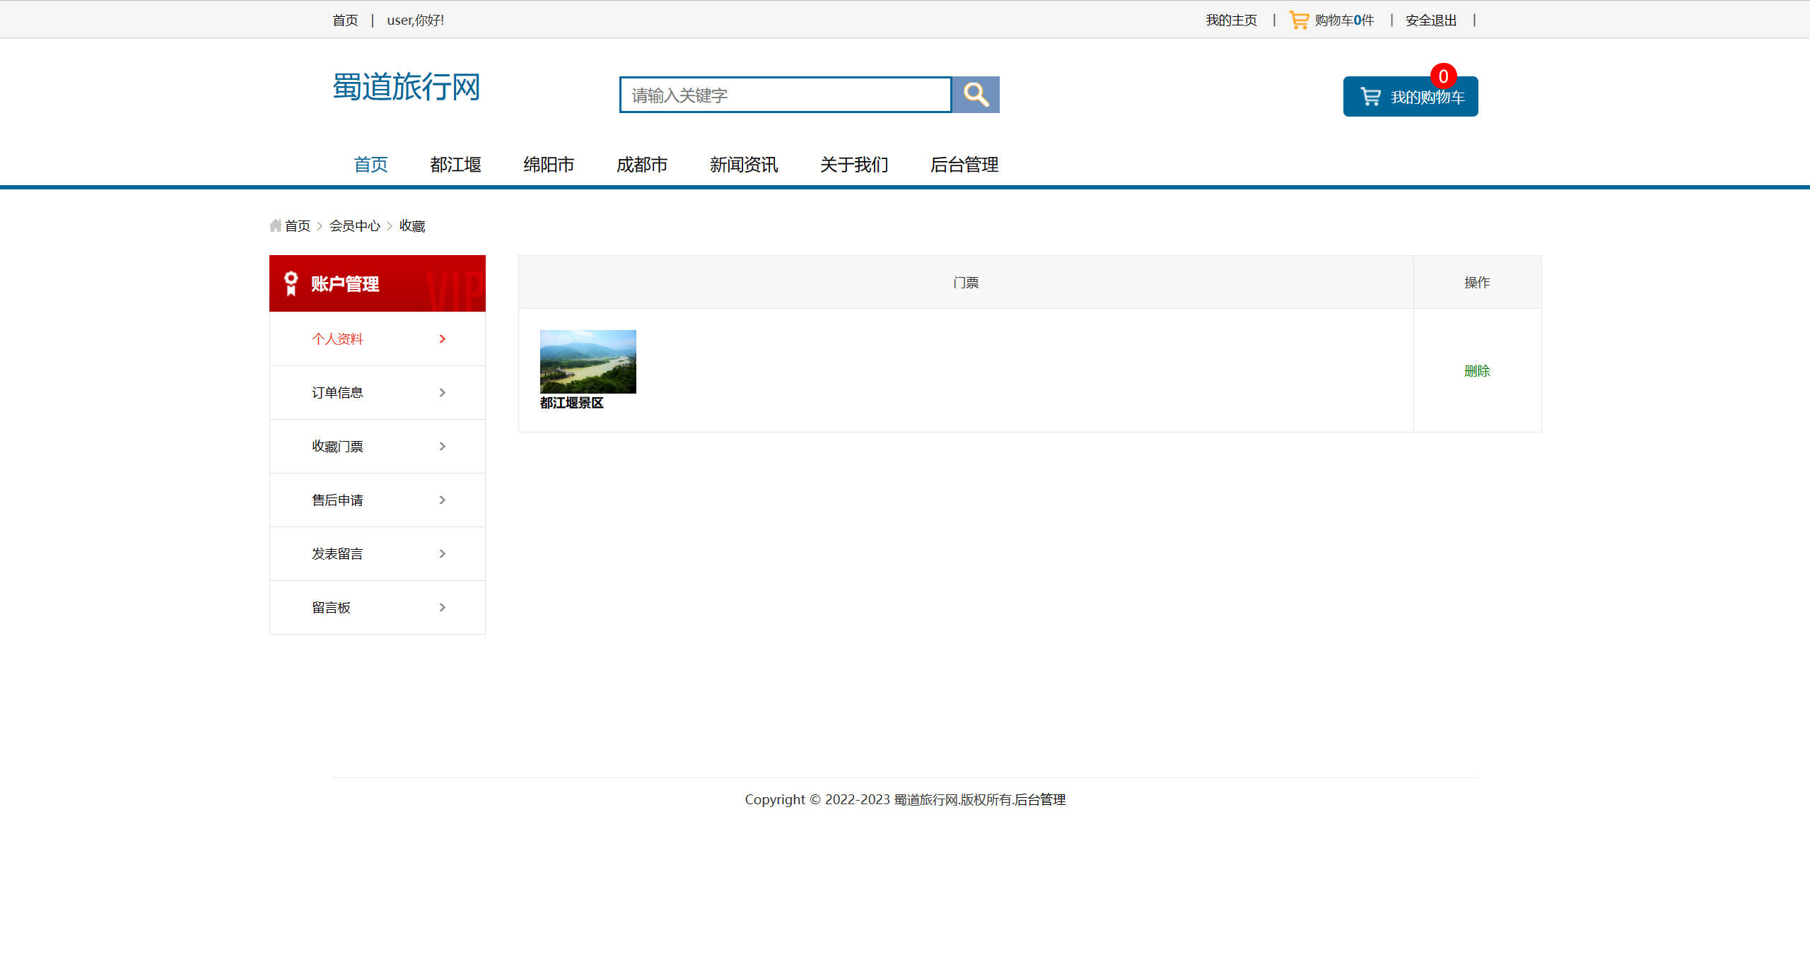This screenshot has height=971, width=1810.
Task: Click 安全退出 to log out
Action: point(1430,19)
